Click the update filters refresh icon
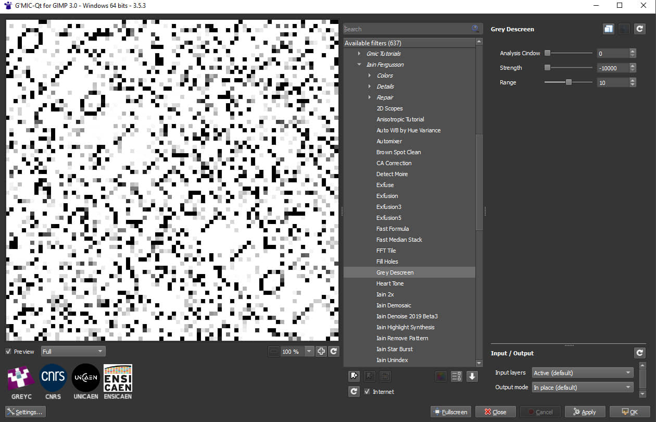Image resolution: width=656 pixels, height=422 pixels. [x=354, y=391]
